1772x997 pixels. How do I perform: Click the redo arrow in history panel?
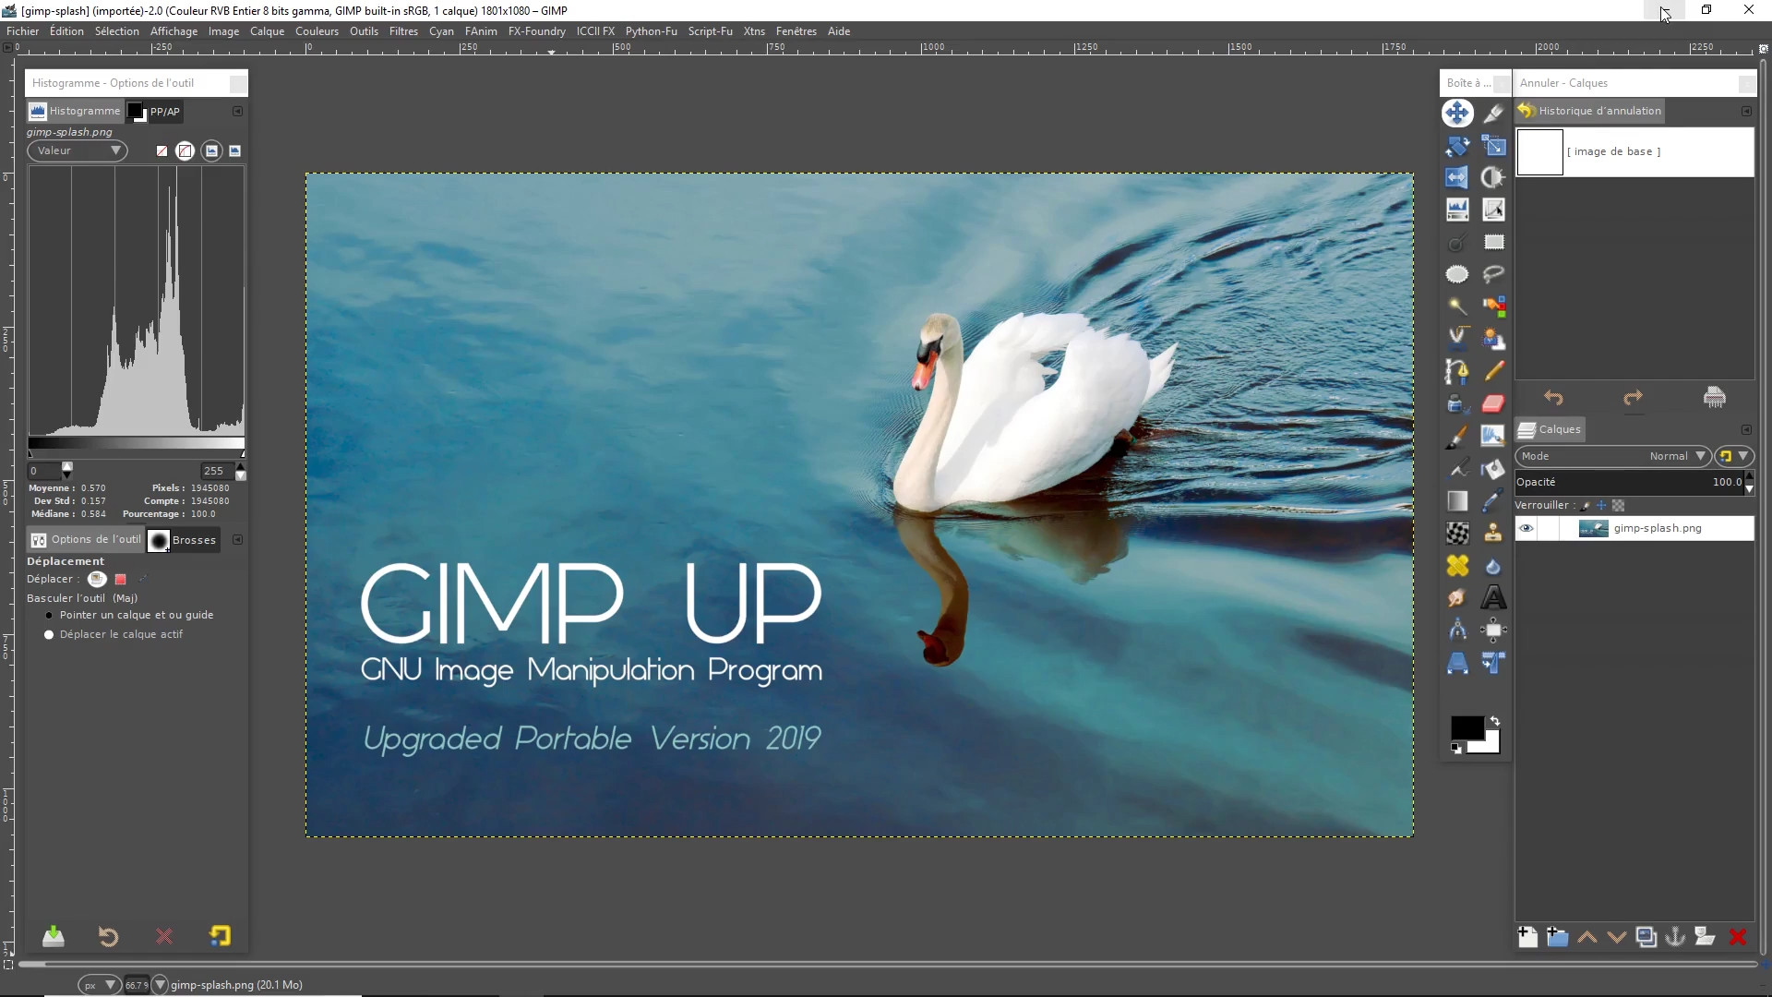pyautogui.click(x=1634, y=398)
